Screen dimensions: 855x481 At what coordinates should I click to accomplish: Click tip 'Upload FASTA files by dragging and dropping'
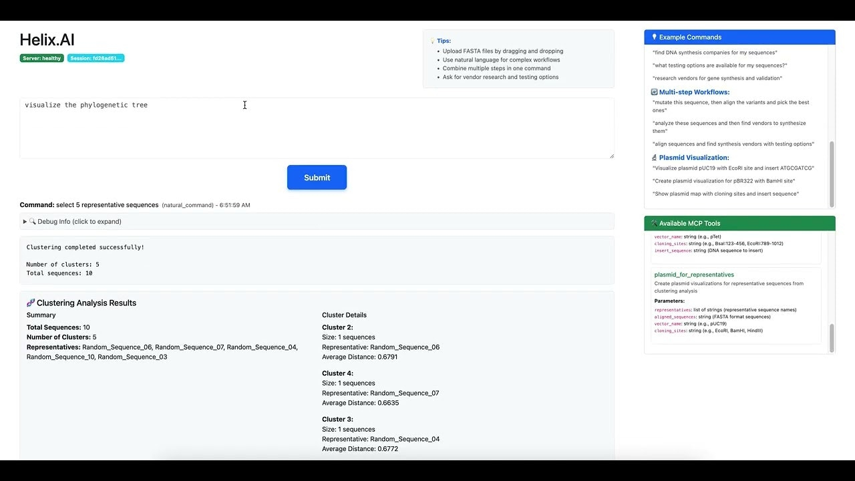click(x=503, y=51)
